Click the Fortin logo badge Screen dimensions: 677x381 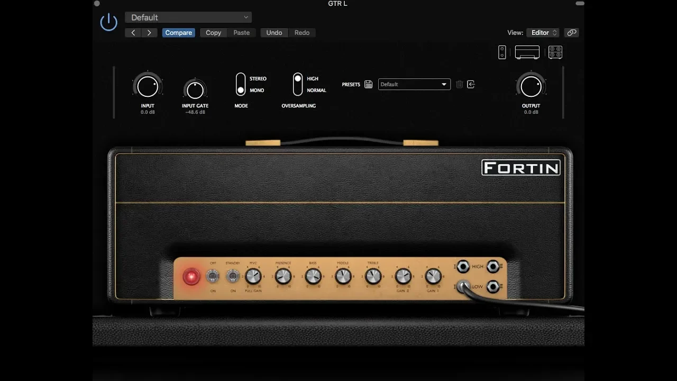(x=521, y=168)
